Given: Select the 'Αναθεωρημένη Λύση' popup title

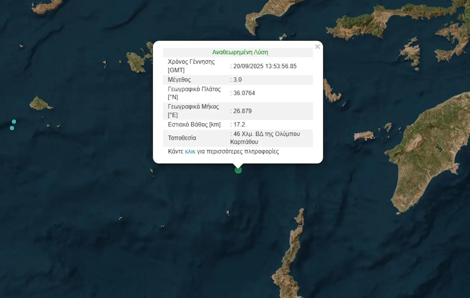Looking at the screenshot, I should (240, 52).
